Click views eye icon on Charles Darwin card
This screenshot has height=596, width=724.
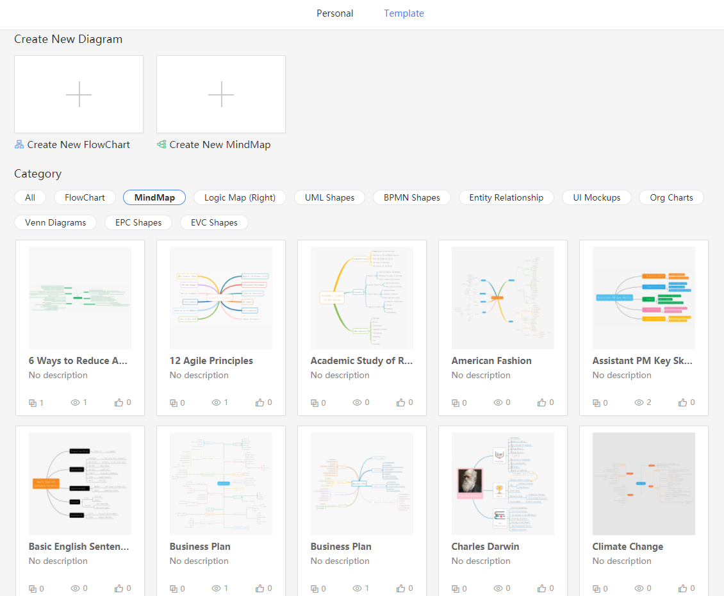click(x=498, y=588)
